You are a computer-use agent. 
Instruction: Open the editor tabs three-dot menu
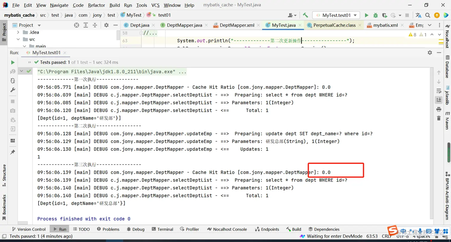pos(440,25)
